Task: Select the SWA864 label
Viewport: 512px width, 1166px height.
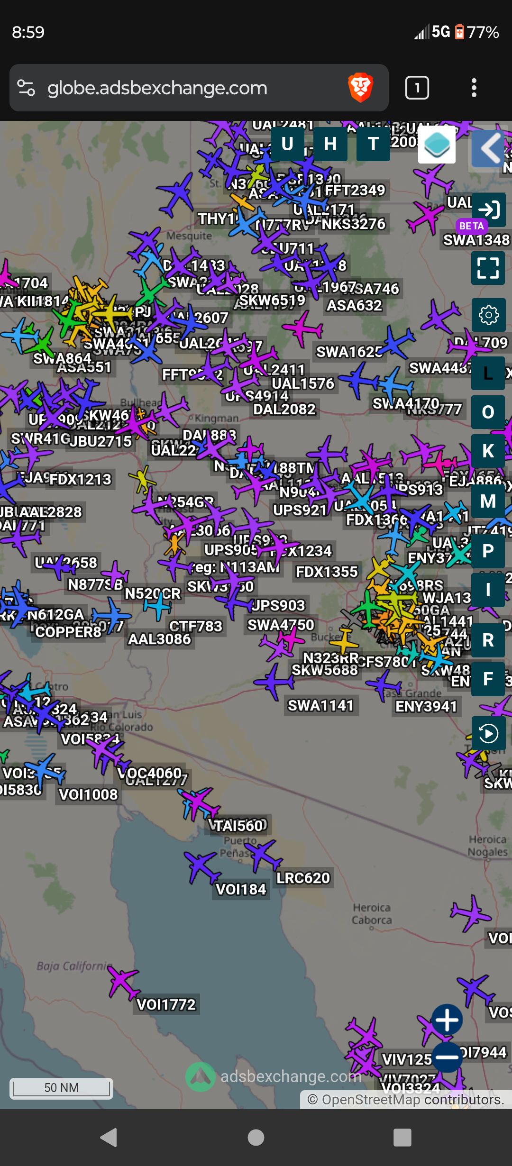Action: [62, 358]
